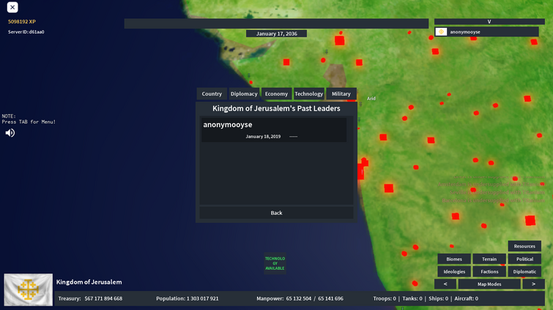
Task: Click the Aircraft count in status bar
Action: click(x=467, y=298)
